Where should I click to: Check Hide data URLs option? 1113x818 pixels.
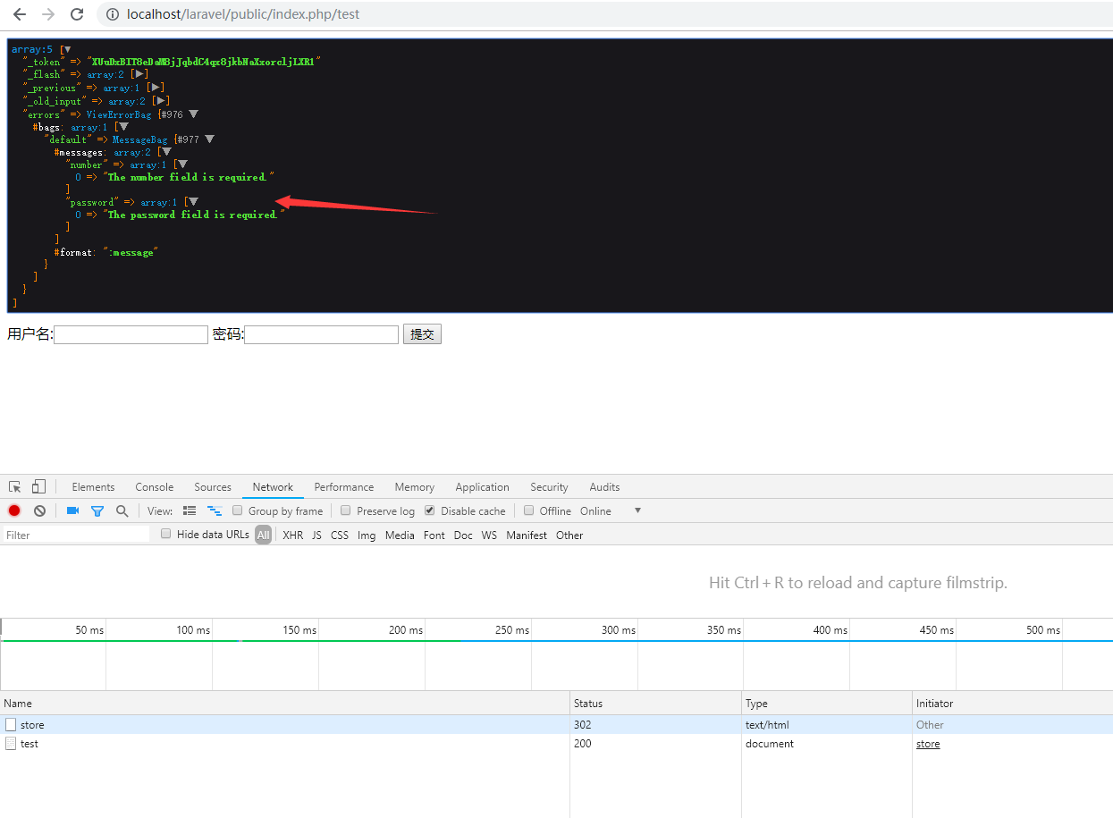[x=166, y=534]
